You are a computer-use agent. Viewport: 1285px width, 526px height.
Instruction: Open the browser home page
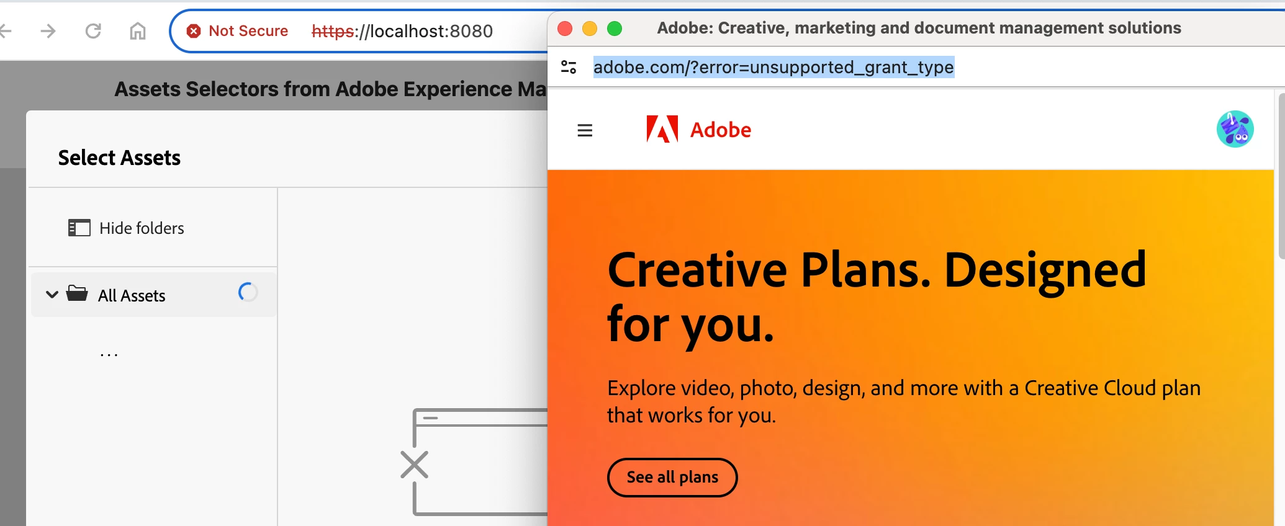click(138, 31)
